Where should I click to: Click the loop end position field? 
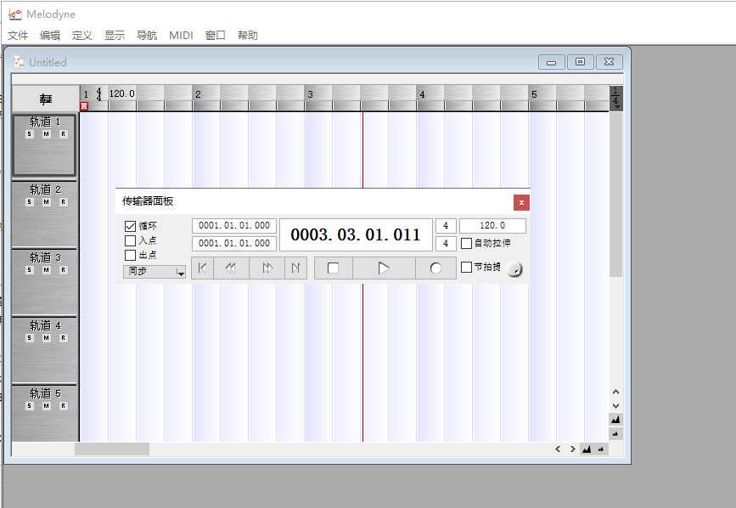coord(234,244)
